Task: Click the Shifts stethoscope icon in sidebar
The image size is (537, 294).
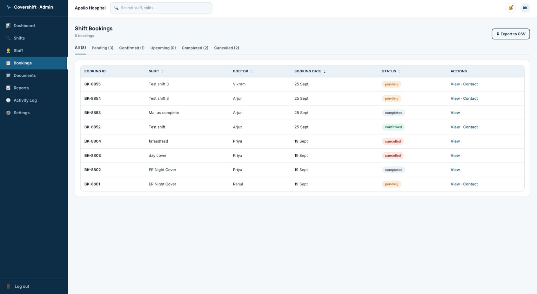Action: [x=8, y=38]
